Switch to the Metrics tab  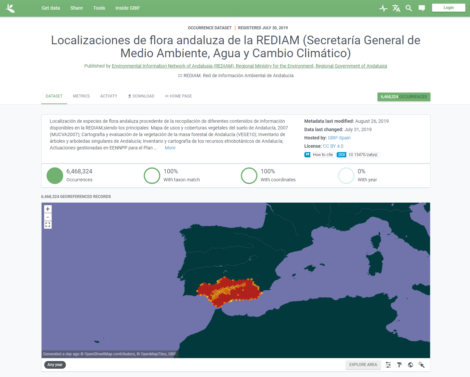[81, 96]
